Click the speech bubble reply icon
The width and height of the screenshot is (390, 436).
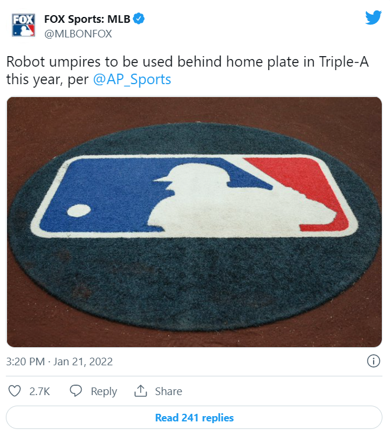coord(75,391)
